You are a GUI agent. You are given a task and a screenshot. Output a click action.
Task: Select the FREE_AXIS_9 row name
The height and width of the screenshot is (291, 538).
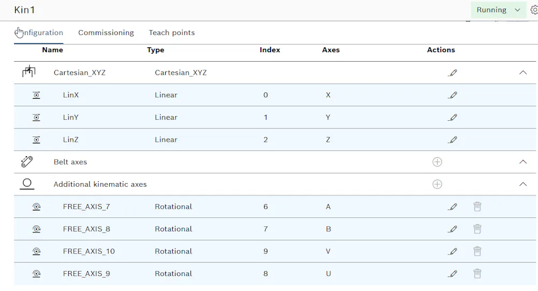87,273
